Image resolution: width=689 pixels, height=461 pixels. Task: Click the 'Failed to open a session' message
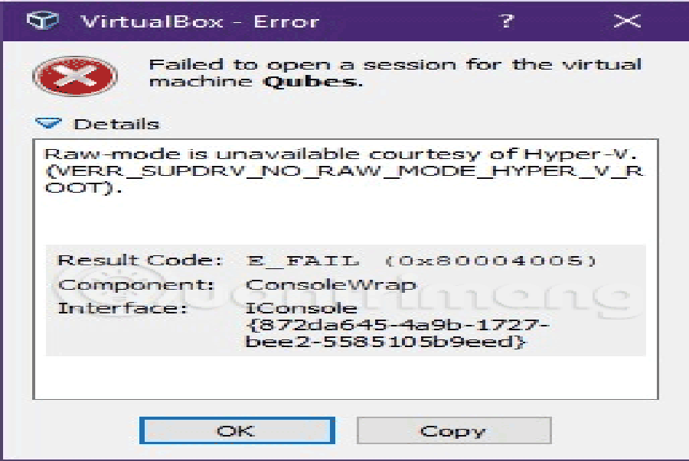tap(395, 73)
